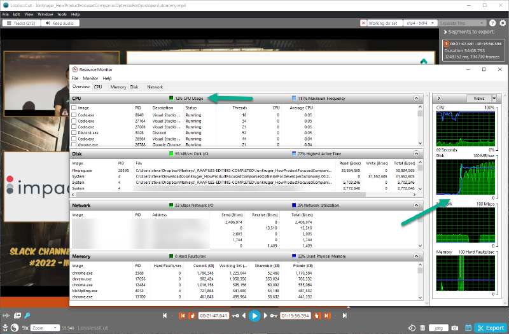The height and width of the screenshot is (334, 509).
Task: Toggle jpeg capture format button
Action: 438,328
